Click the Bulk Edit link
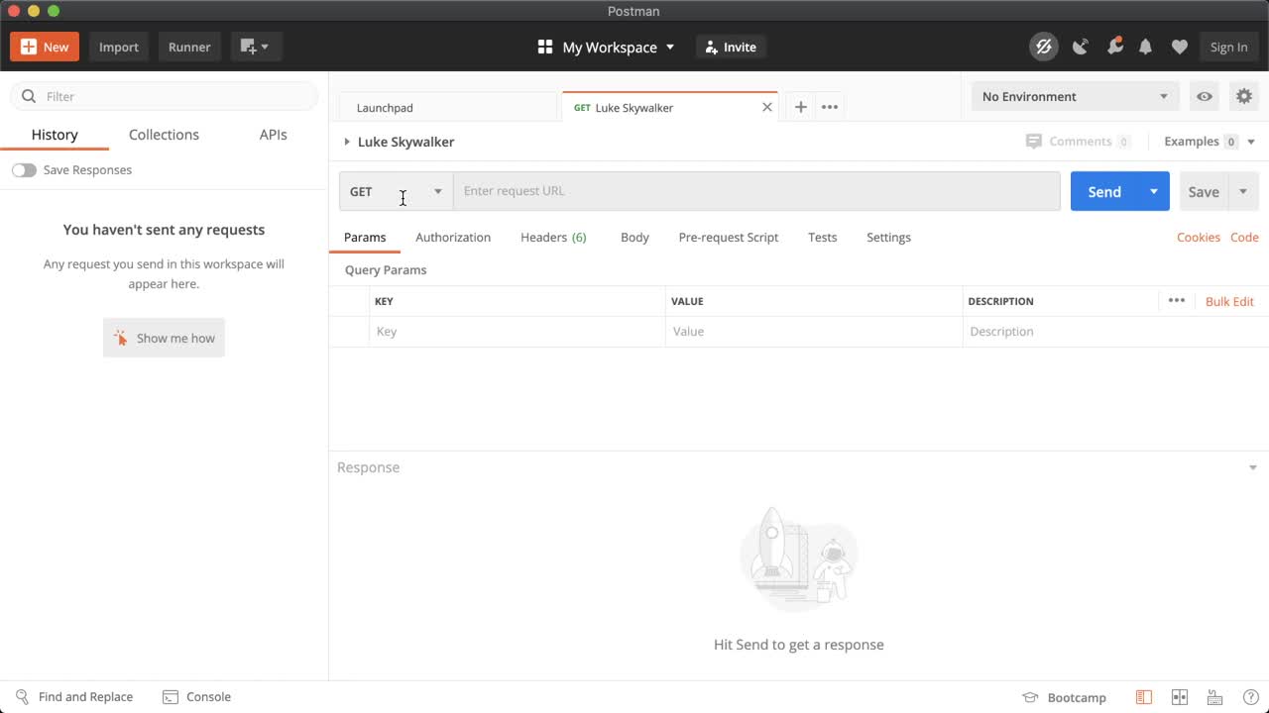 point(1229,301)
